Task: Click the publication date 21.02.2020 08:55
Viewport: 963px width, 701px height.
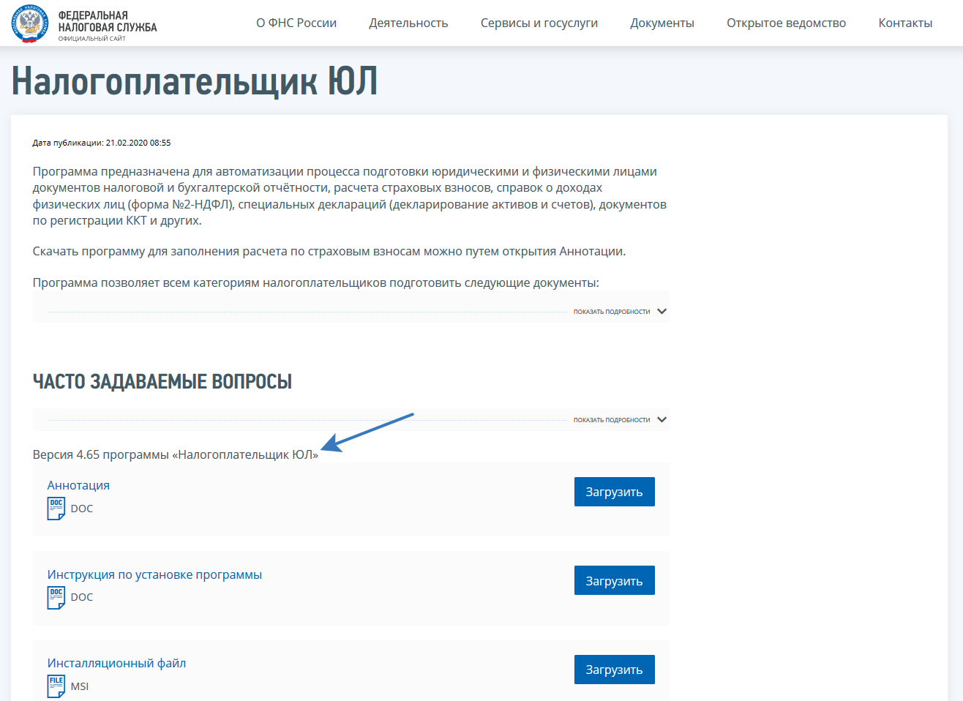Action: (x=138, y=143)
